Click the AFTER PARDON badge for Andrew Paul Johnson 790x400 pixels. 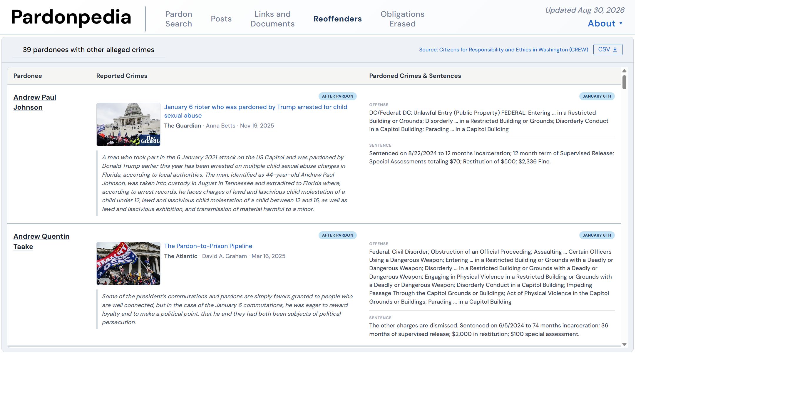[337, 96]
